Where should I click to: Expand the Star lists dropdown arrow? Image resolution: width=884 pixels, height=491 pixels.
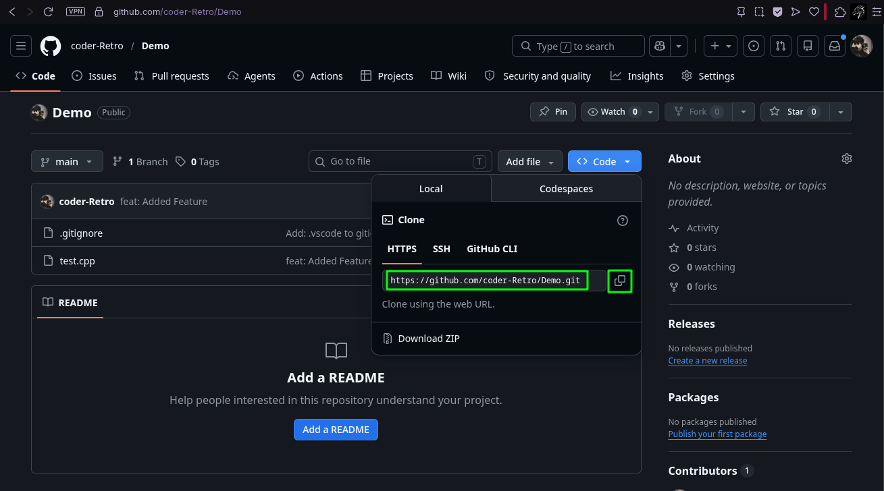841,112
